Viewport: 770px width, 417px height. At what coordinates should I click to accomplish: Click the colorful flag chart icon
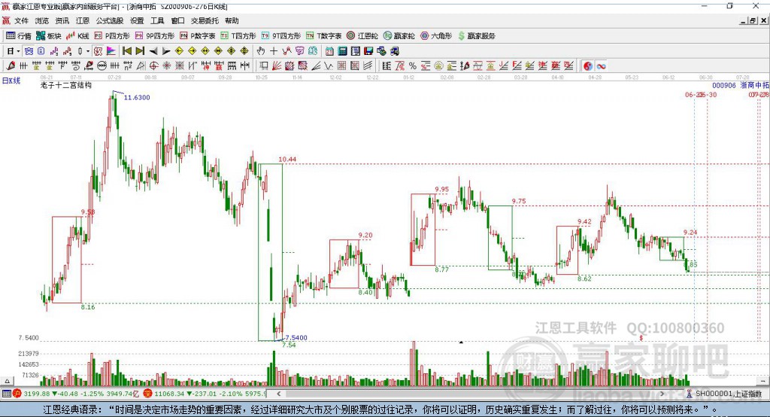(x=111, y=51)
